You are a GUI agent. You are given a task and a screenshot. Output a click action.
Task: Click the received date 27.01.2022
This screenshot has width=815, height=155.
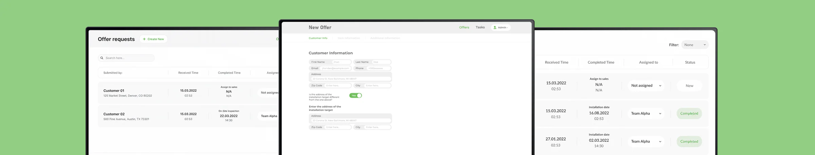click(x=556, y=139)
